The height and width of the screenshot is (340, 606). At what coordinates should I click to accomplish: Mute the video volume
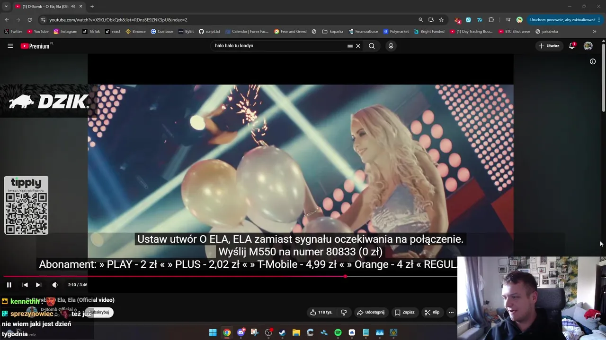click(x=55, y=285)
